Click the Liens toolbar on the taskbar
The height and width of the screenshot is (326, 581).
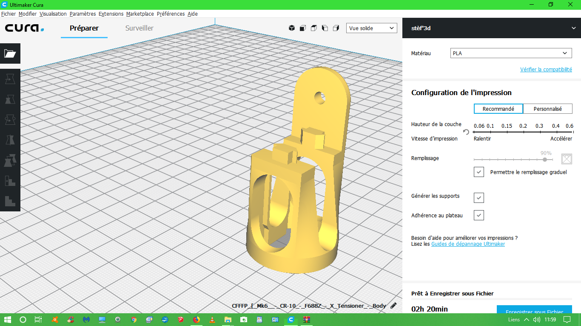(514, 319)
